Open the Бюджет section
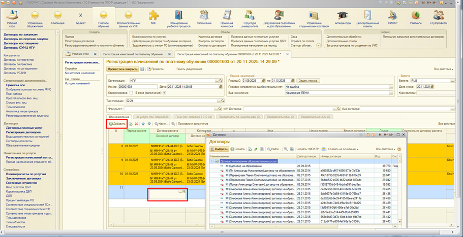 coord(80,16)
